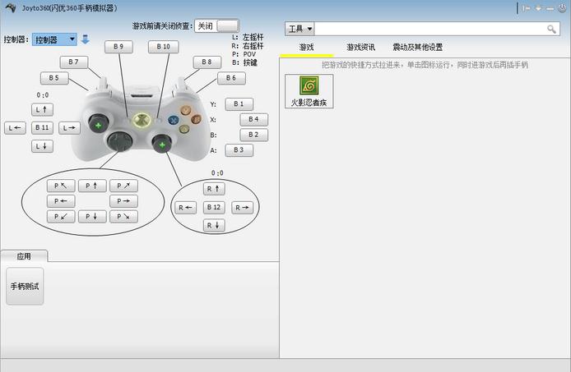Screen dimensions: 571x372
Task: Click the Xbox guide button on controller
Action: coord(142,121)
